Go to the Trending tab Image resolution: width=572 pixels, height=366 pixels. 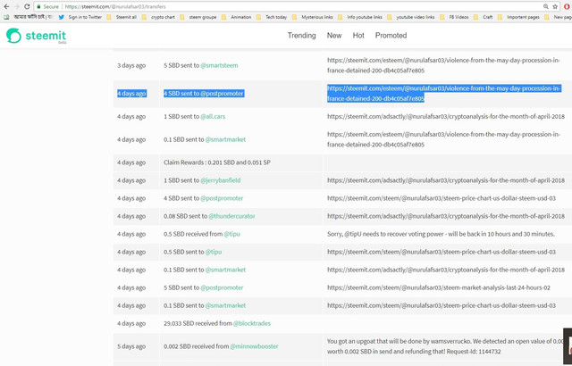[x=301, y=36]
